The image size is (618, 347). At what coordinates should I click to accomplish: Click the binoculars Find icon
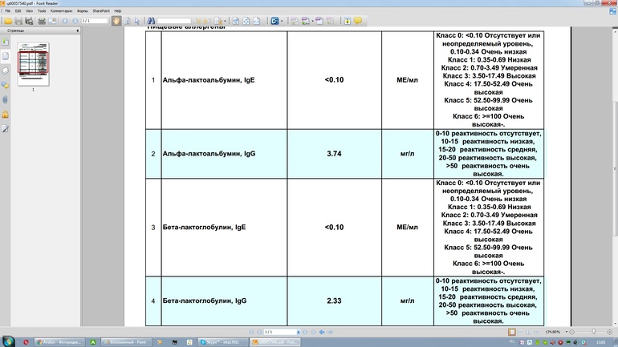click(x=150, y=21)
